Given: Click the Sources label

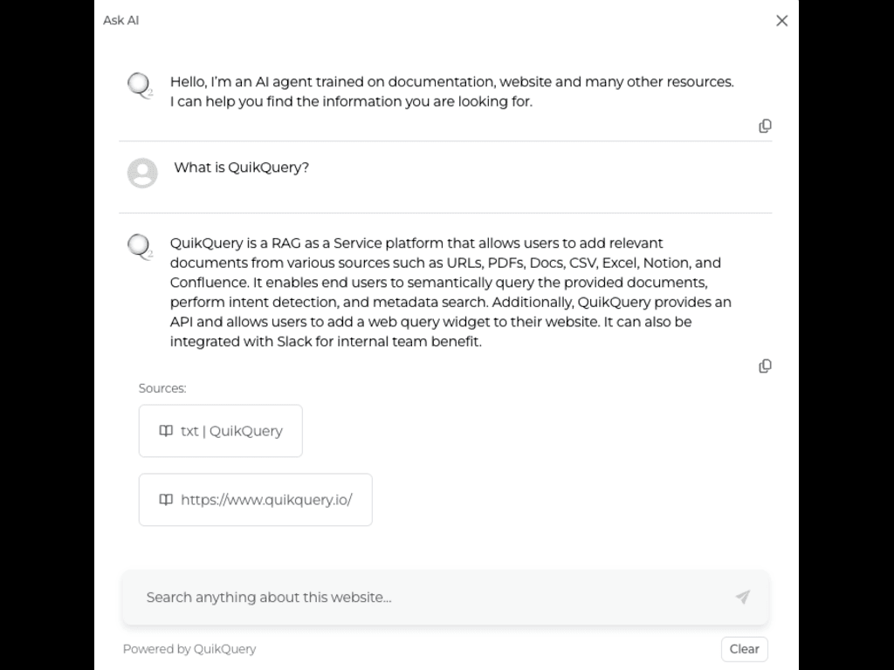Looking at the screenshot, I should point(162,388).
